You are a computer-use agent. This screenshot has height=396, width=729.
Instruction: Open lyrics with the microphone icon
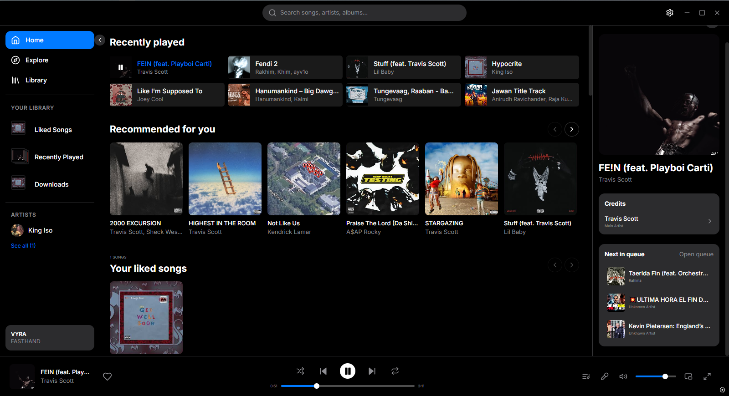tap(605, 376)
